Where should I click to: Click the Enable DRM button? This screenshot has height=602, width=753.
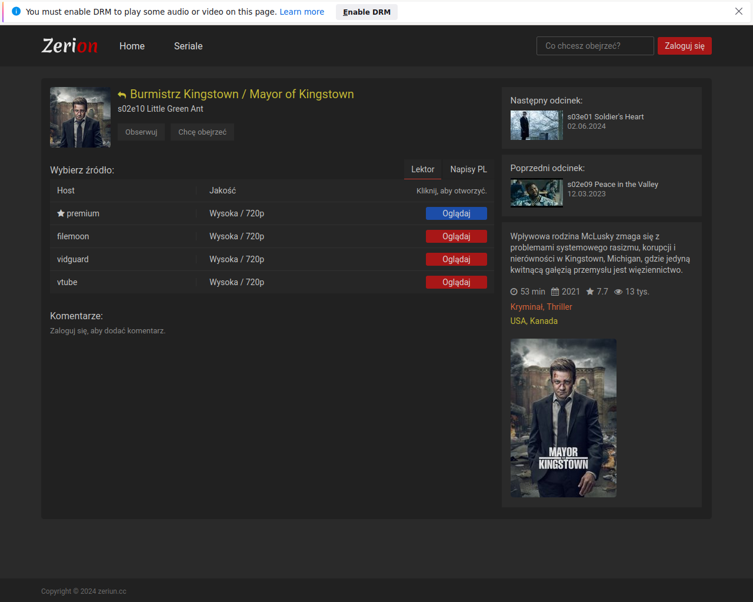tap(366, 12)
